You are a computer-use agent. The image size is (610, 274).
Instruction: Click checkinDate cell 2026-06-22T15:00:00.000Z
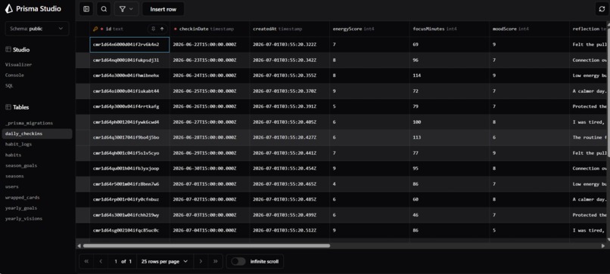210,45
